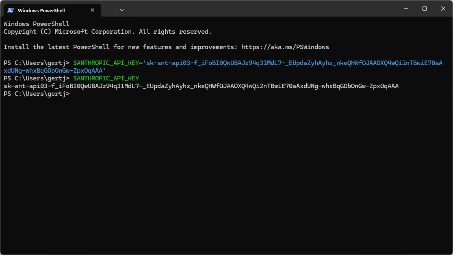
Task: Click the second $ANTHROPIC_API_KEY echo command
Action: pos(106,78)
